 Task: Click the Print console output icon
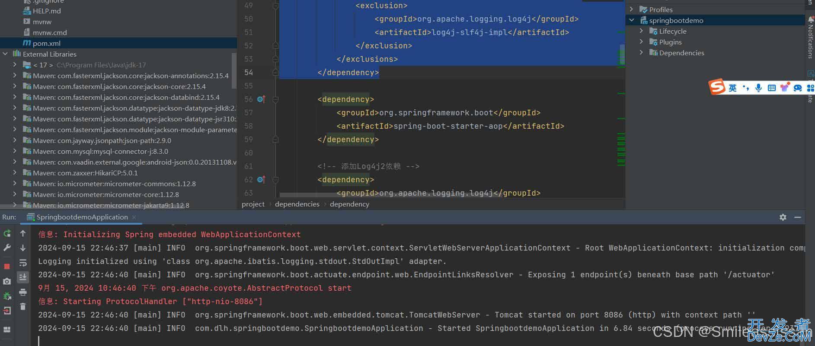23,292
